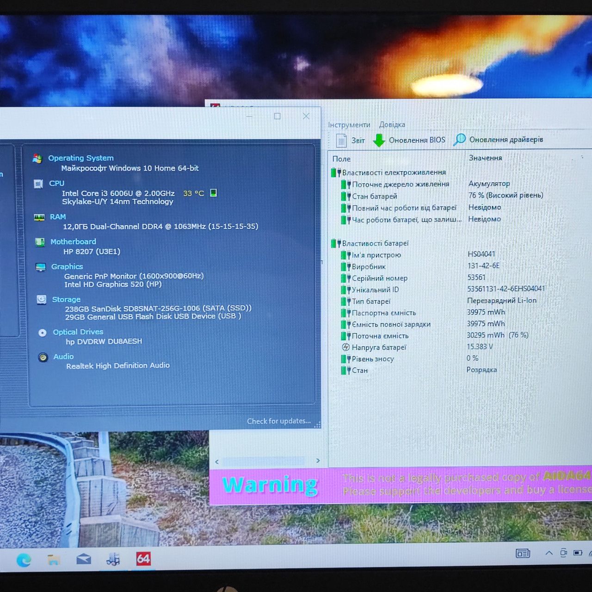Click the Час роботи батареї, що залиш... row
This screenshot has width=592, height=592.
[x=401, y=220]
